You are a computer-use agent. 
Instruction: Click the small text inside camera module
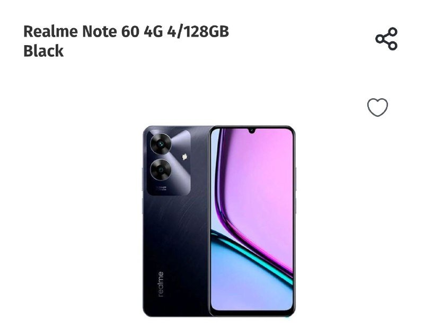click(x=161, y=188)
